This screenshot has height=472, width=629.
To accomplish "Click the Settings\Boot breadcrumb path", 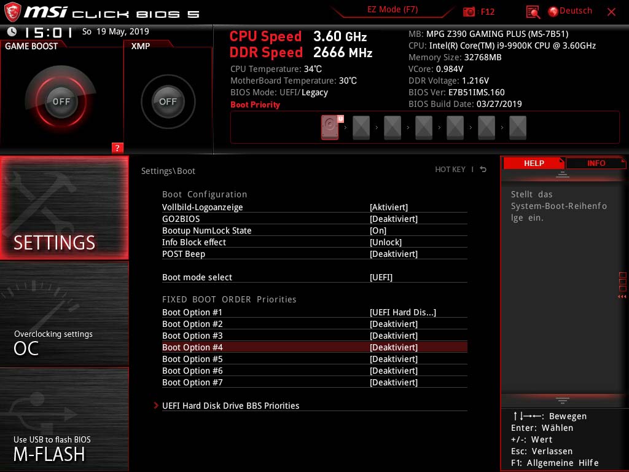I will pos(168,171).
